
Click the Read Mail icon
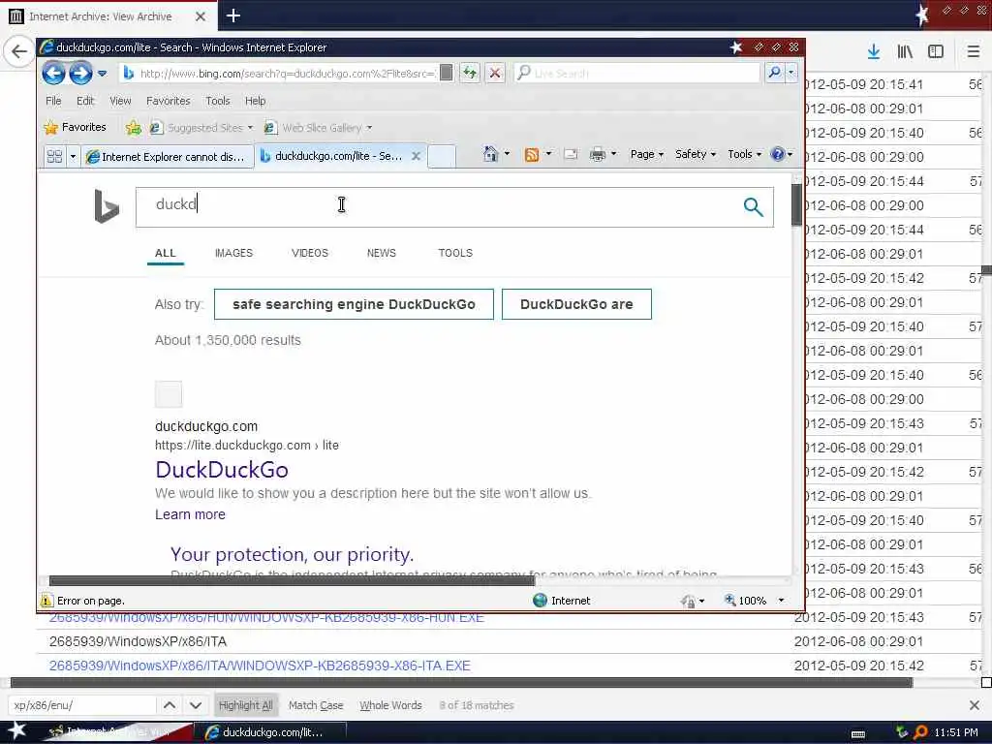tap(571, 154)
